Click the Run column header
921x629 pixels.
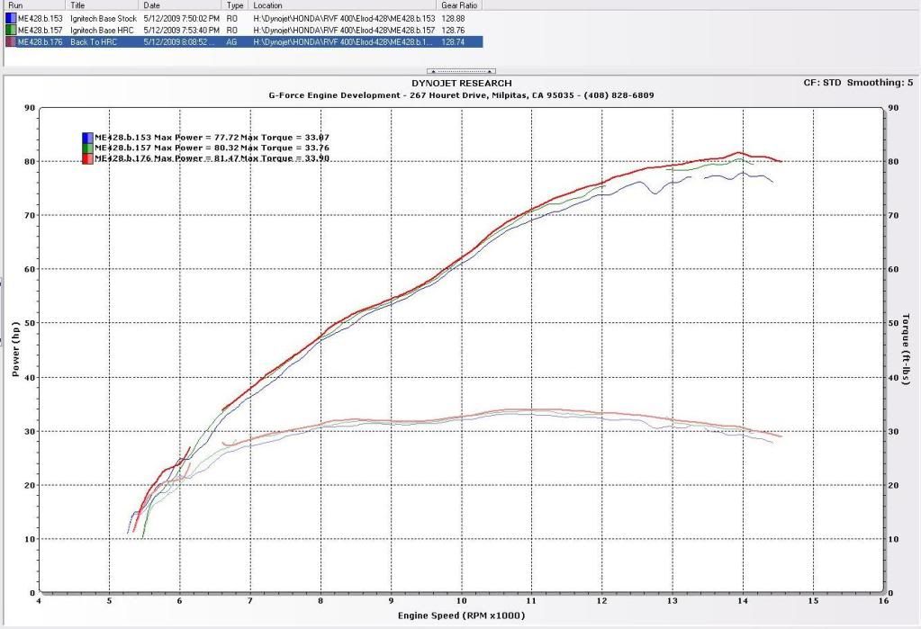(34, 5)
